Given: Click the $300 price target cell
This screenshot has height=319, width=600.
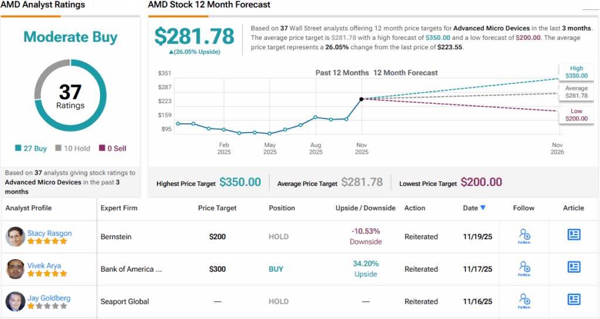Looking at the screenshot, I should coord(217,269).
